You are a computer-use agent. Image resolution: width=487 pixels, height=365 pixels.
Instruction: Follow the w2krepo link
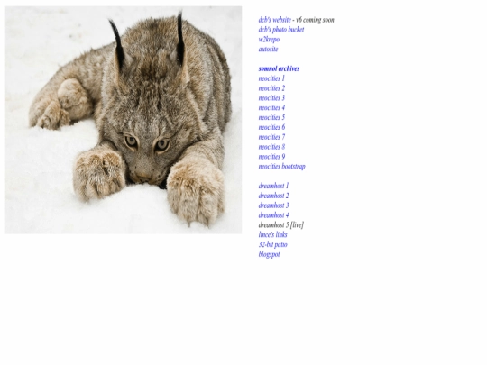[x=269, y=40]
